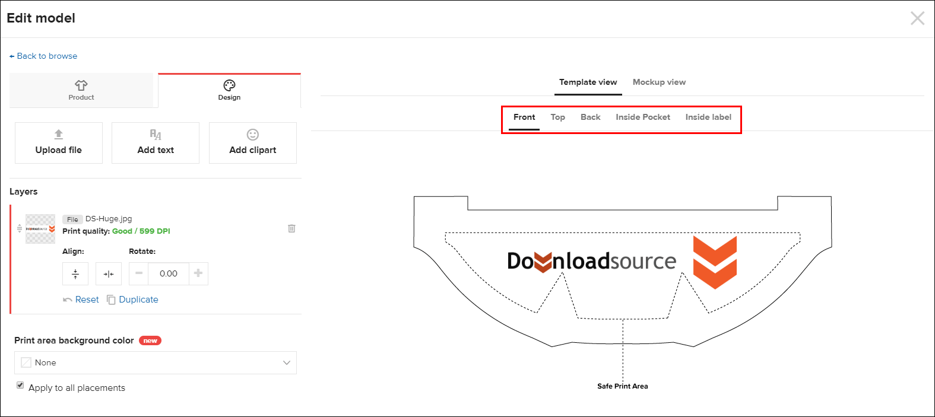Switch to Template view
Viewport: 935px width, 417px height.
pyautogui.click(x=588, y=82)
